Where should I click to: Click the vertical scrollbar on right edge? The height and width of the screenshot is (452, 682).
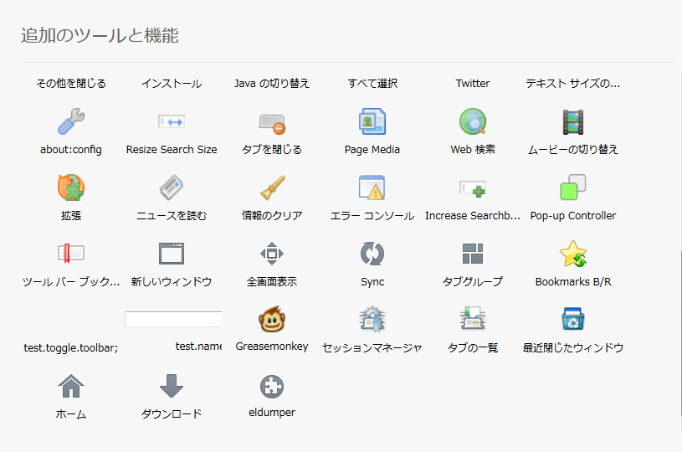pos(679,335)
